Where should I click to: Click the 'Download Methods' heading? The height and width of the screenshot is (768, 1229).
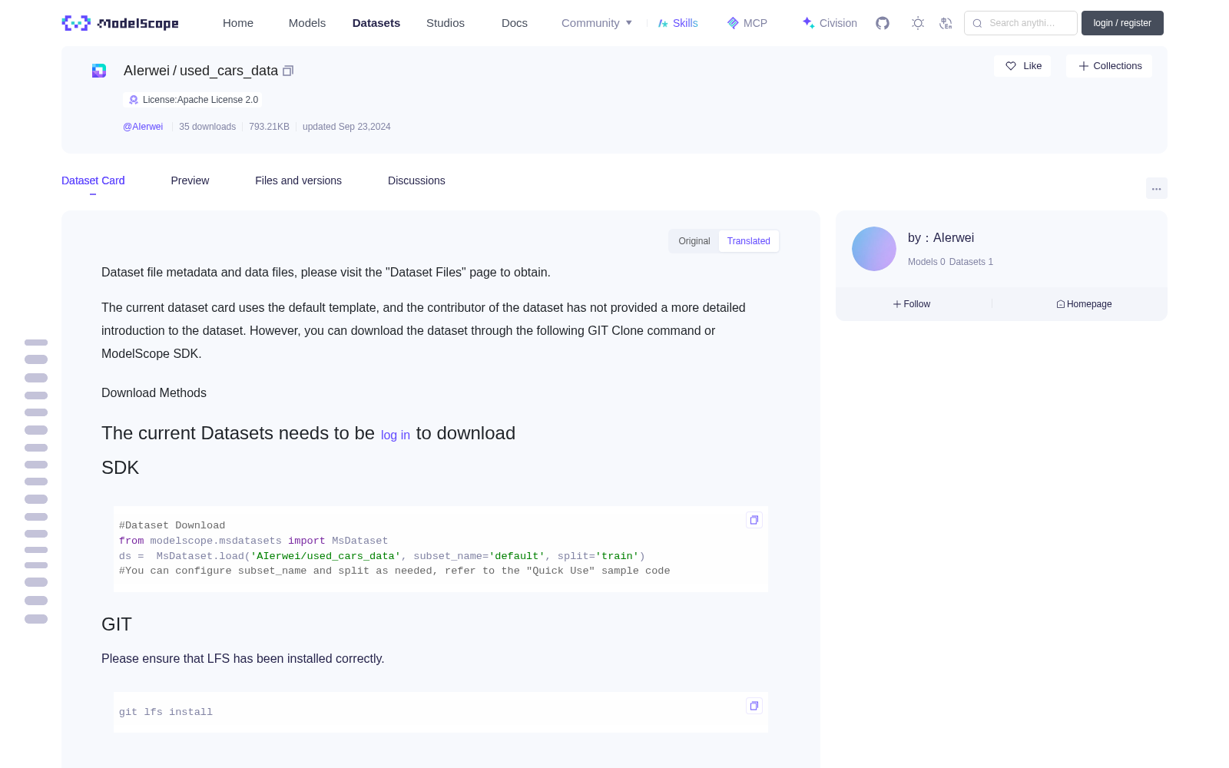[x=154, y=393]
